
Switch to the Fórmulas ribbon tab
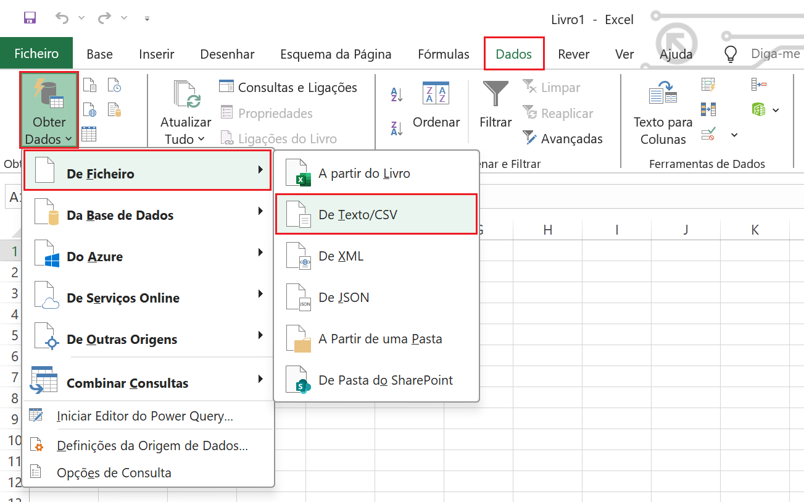(x=443, y=54)
